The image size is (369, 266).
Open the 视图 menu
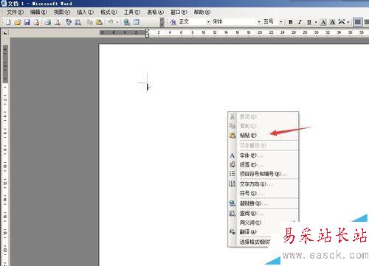click(x=62, y=12)
